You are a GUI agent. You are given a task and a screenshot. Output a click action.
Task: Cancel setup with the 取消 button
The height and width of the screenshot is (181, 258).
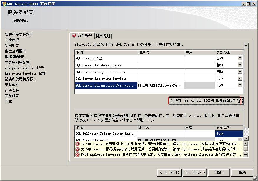[219, 172]
